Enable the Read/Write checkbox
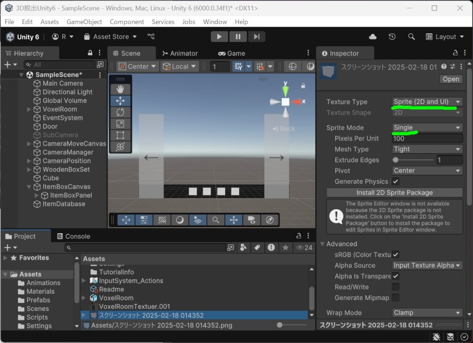 (x=395, y=287)
